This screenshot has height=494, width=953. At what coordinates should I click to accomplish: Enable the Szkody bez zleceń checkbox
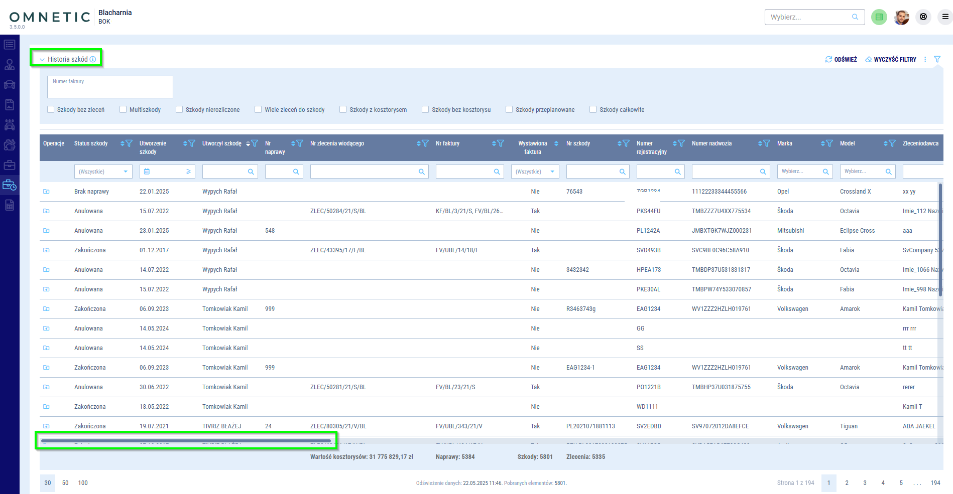coord(51,109)
